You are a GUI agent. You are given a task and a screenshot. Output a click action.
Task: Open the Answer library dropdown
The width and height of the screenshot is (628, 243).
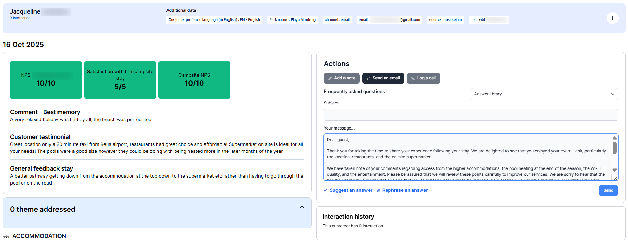[x=544, y=94]
